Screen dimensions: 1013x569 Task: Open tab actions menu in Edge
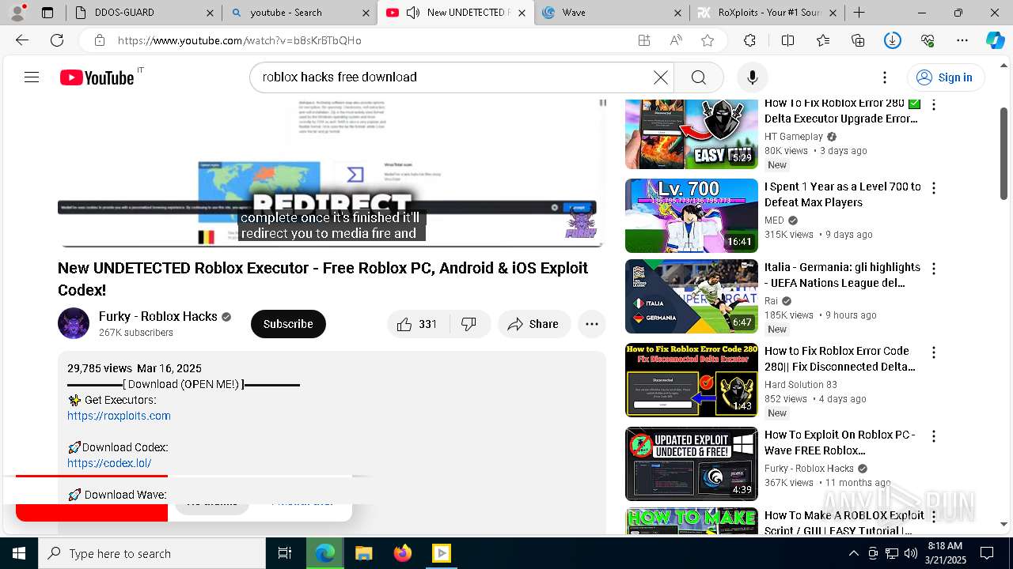[47, 13]
